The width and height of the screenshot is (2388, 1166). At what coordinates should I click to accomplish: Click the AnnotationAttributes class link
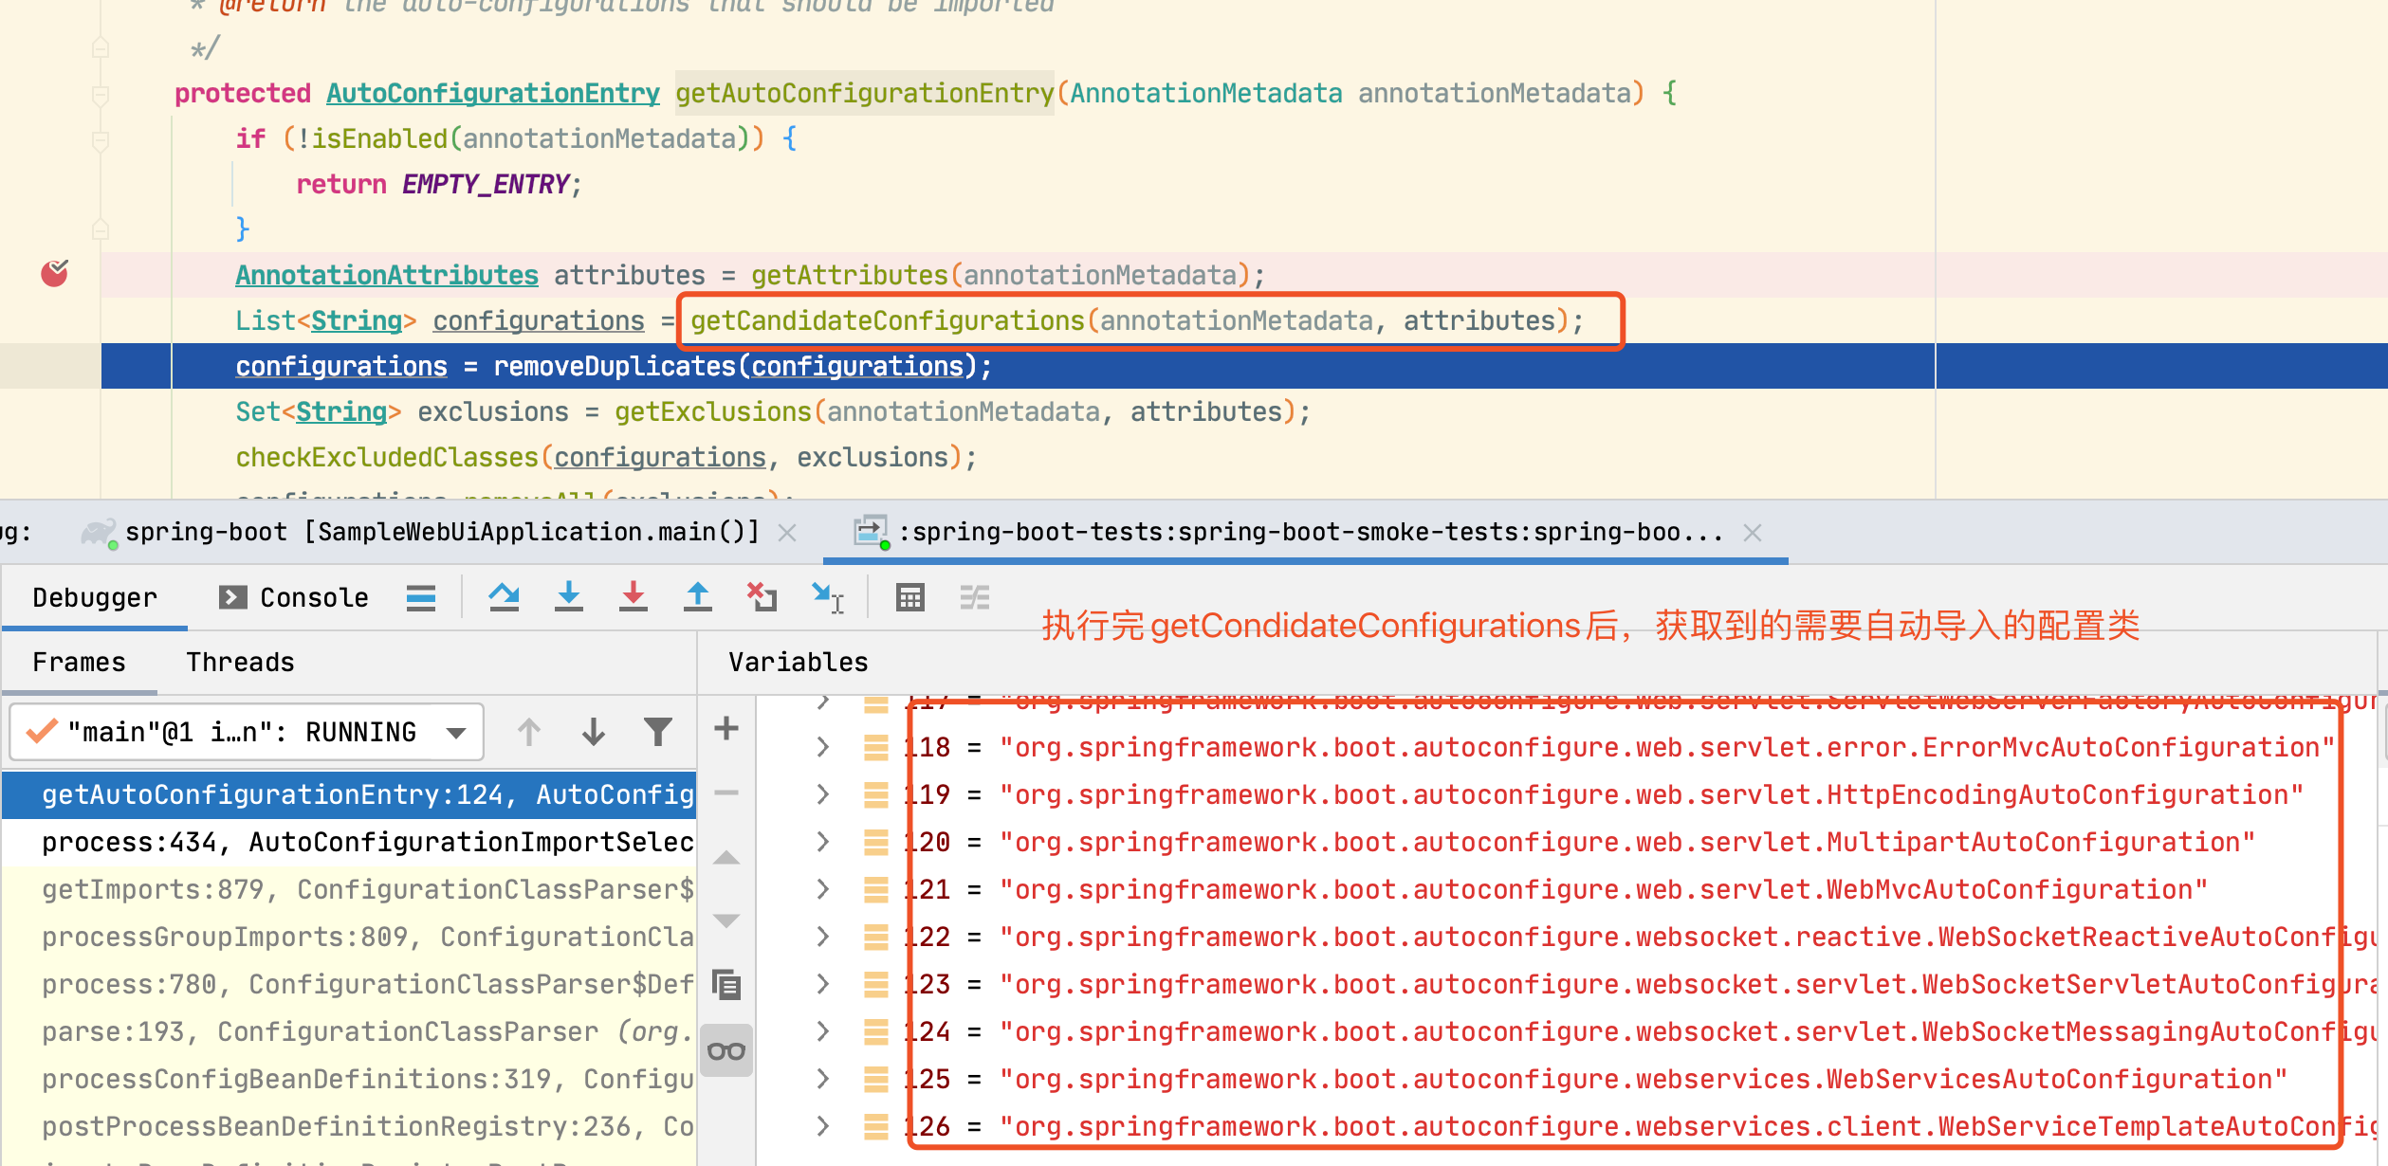(x=386, y=275)
